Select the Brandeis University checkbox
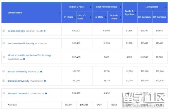This screenshot has width=169, height=111. click(4, 81)
